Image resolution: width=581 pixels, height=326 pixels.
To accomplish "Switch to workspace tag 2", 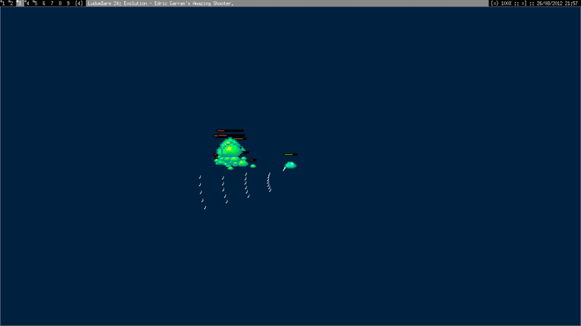I will point(11,3).
